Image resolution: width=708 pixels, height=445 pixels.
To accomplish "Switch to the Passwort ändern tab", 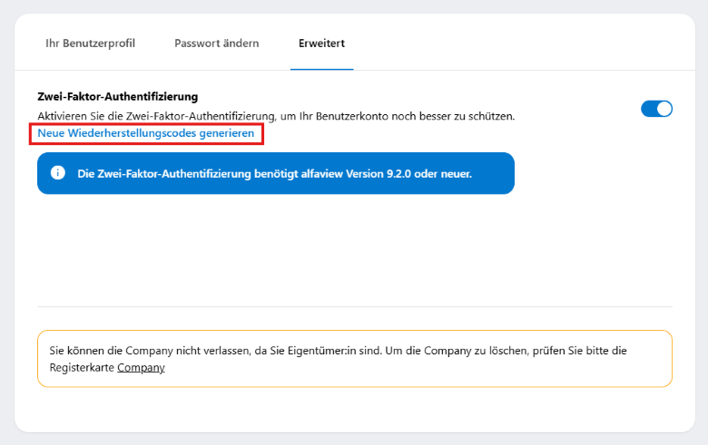I will coord(216,44).
